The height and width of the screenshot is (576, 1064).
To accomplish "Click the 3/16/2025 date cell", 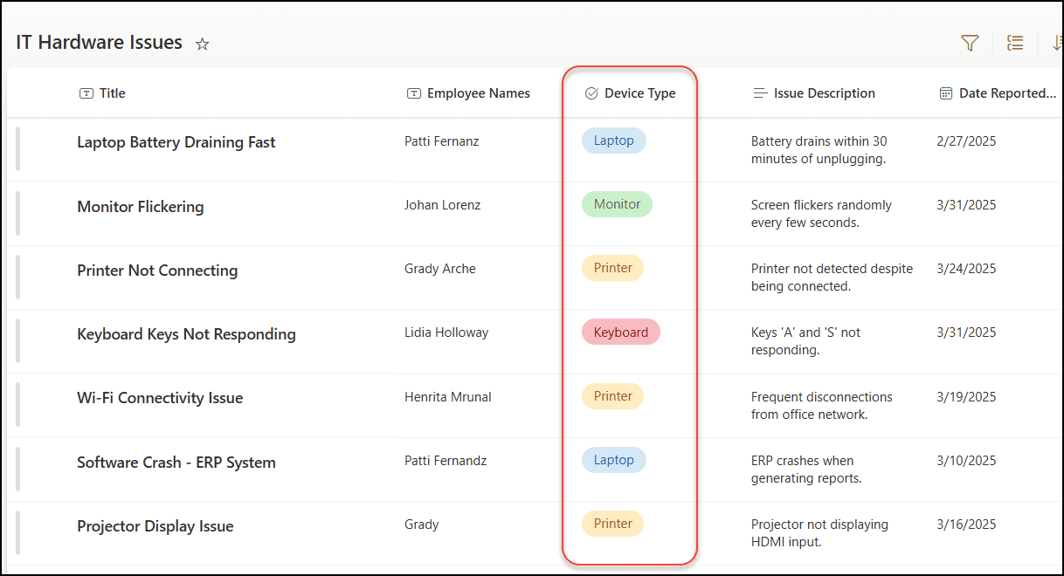I will 966,525.
